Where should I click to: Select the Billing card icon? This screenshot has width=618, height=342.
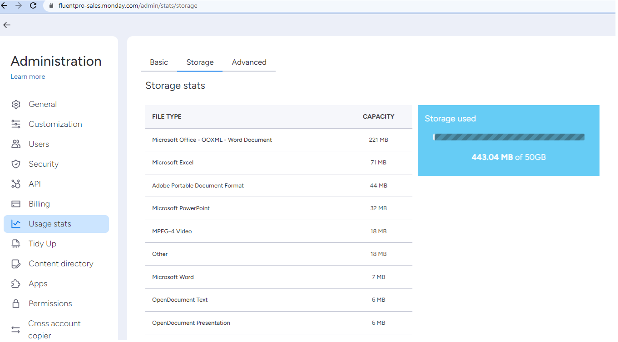(x=16, y=203)
